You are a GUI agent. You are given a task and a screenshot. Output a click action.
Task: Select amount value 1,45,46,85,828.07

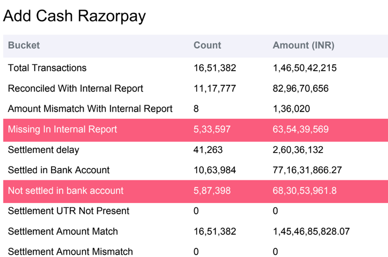point(311,231)
